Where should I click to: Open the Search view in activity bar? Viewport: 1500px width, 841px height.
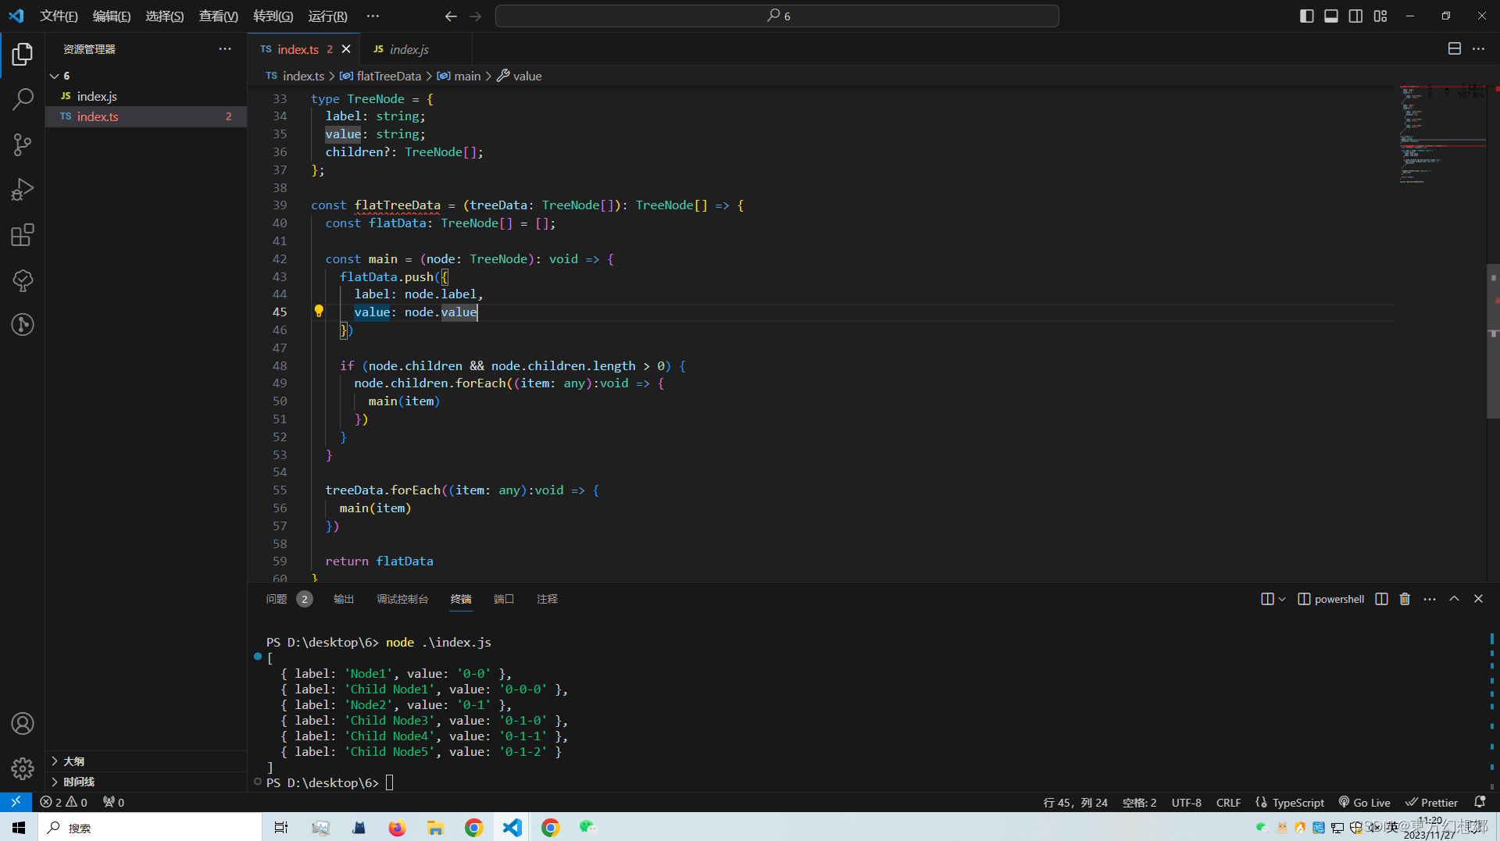point(23,99)
